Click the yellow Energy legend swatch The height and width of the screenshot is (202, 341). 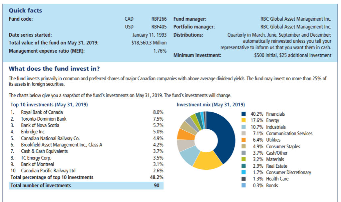tap(244, 120)
